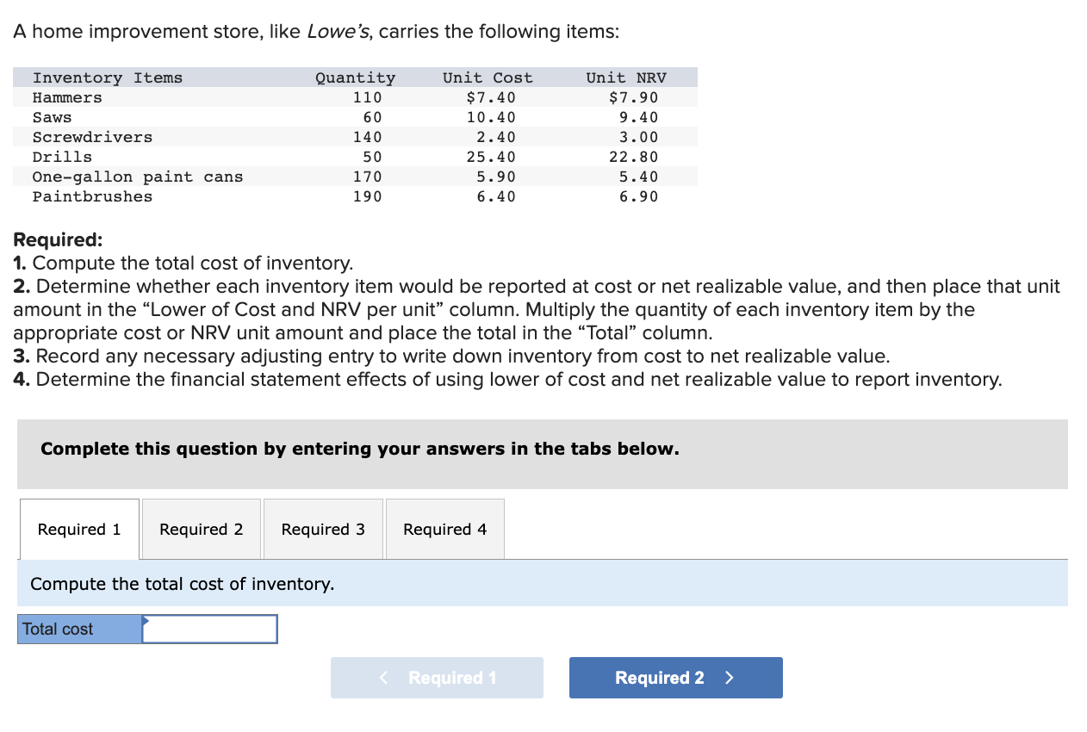This screenshot has width=1087, height=732.
Task: Click the arrow marker beside Total cost field
Action: [x=148, y=623]
